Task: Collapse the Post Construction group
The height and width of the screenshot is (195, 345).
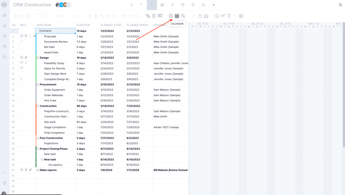Action: [38, 138]
